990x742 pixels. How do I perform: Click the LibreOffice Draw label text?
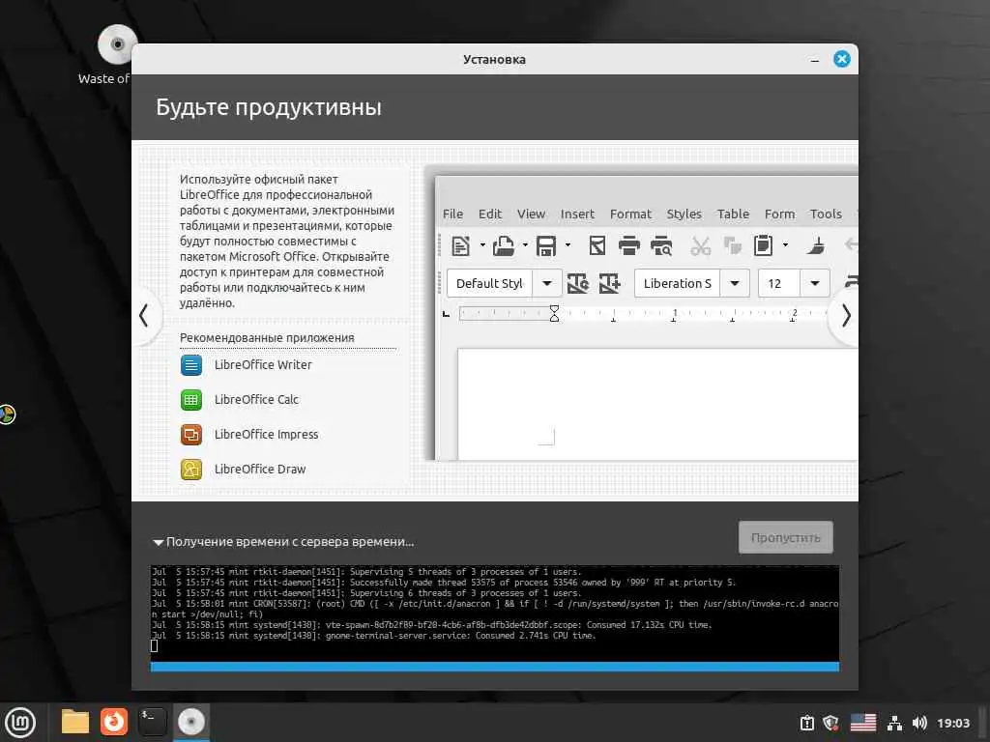pos(259,469)
